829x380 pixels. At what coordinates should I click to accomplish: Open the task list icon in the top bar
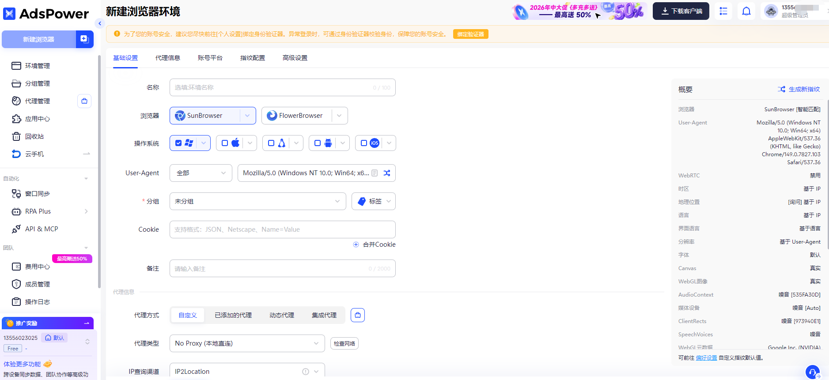(723, 11)
